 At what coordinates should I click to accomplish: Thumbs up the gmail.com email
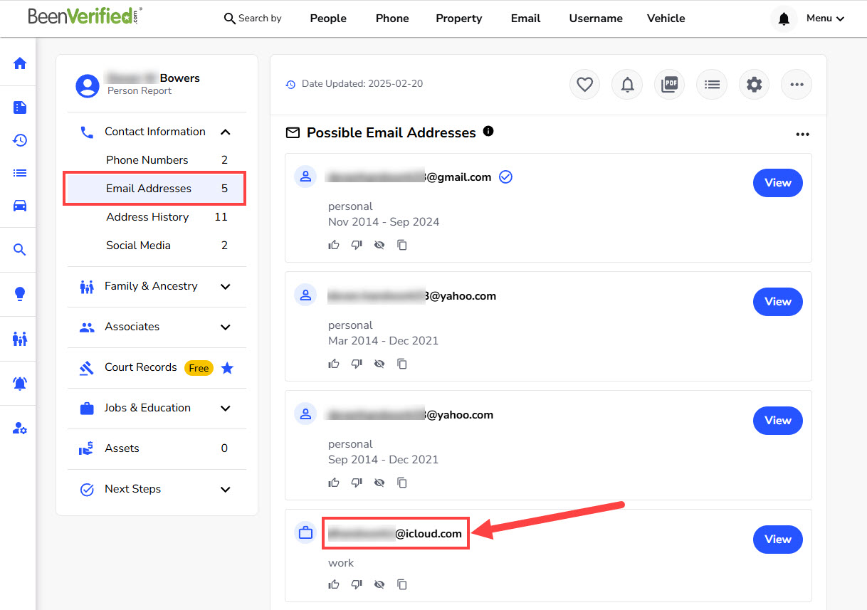click(334, 245)
